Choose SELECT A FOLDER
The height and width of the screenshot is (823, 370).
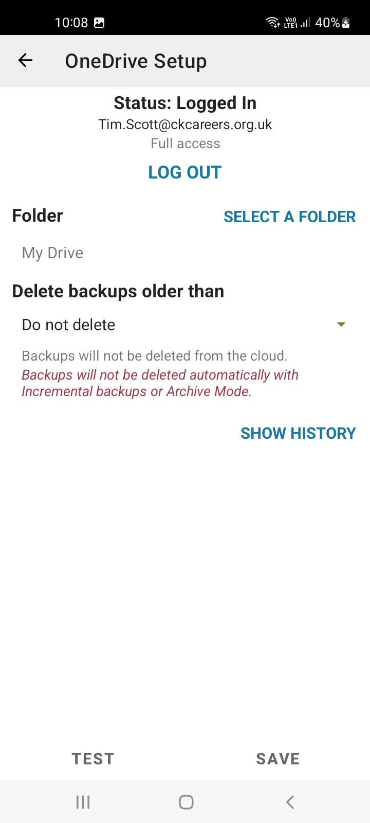290,217
